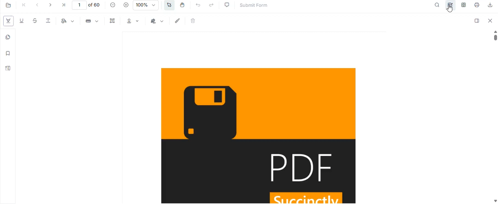Open the bookmarks panel
498x204 pixels.
[8, 53]
